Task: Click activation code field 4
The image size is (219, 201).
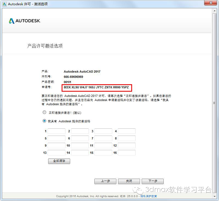Action: (127, 131)
